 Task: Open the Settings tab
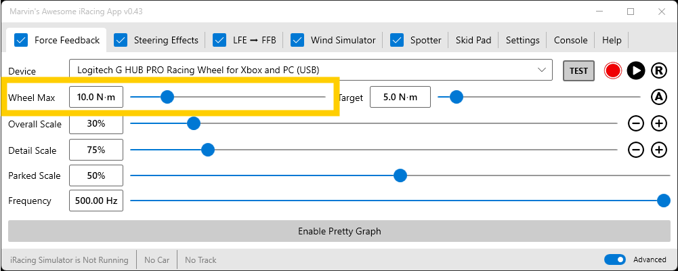(x=522, y=40)
